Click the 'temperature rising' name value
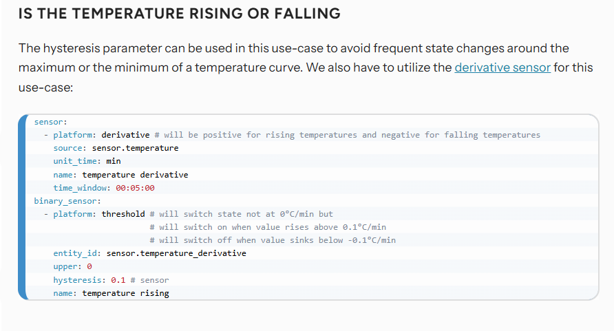614x331 pixels. click(126, 293)
